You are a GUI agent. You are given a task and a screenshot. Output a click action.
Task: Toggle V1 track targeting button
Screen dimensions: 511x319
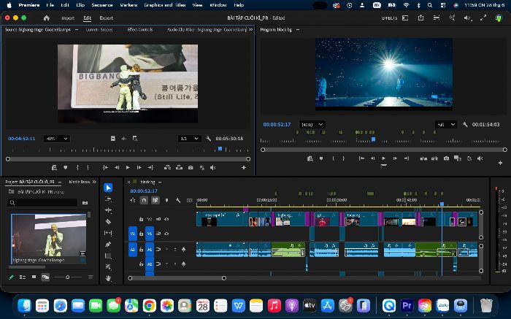pos(150,234)
